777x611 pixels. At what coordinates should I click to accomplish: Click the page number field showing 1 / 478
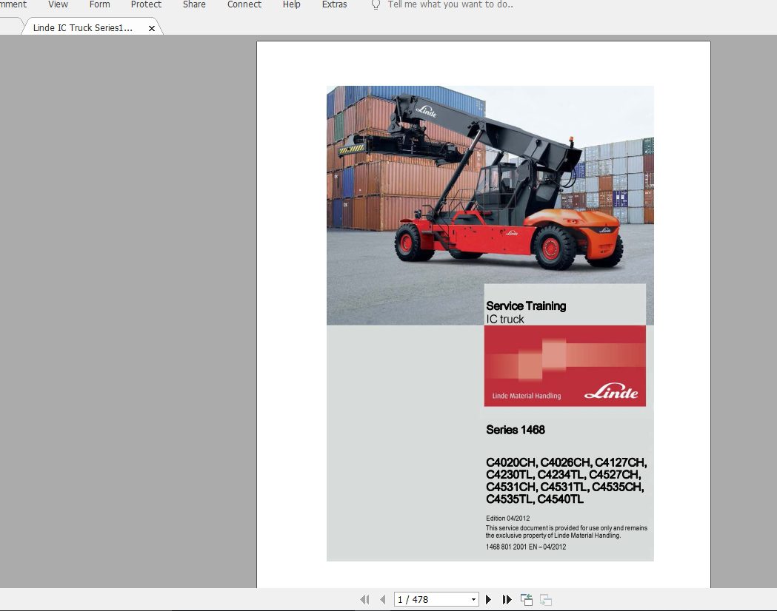click(x=431, y=599)
